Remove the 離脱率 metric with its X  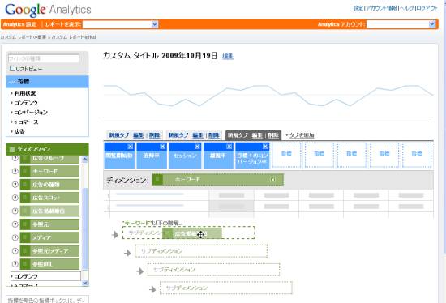[229, 147]
